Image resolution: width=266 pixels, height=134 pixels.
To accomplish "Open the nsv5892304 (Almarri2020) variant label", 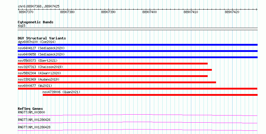I will (x=39, y=73).
